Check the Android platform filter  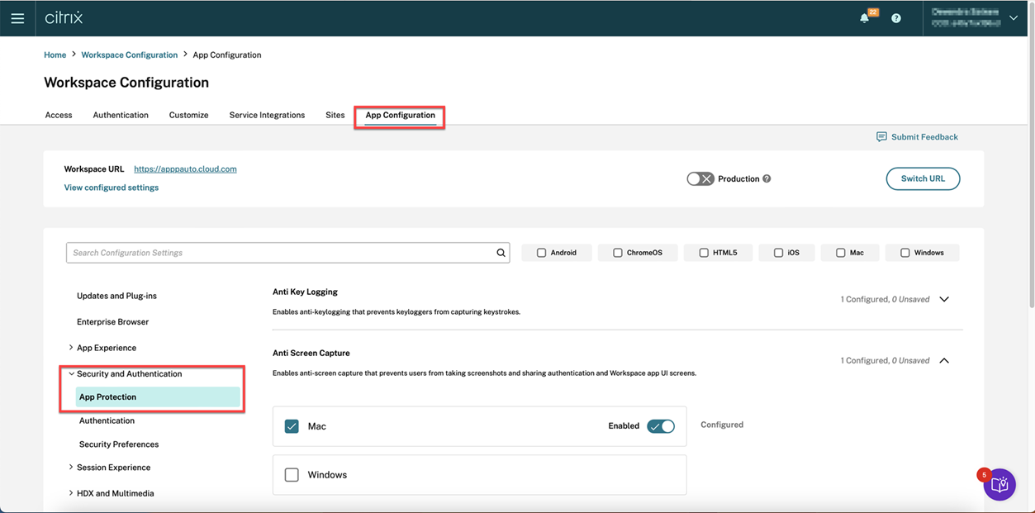click(x=542, y=253)
